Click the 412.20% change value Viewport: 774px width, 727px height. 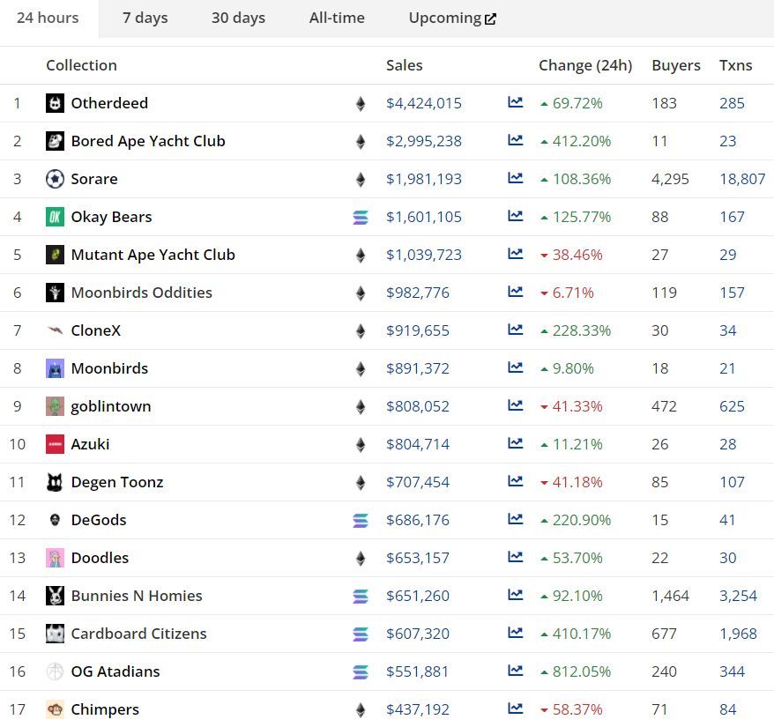click(x=582, y=141)
